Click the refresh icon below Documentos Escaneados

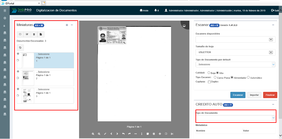pyautogui.click(x=20, y=47)
